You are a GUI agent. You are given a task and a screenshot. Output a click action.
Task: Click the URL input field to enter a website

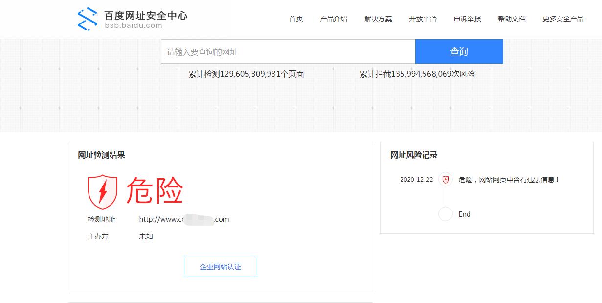(288, 51)
